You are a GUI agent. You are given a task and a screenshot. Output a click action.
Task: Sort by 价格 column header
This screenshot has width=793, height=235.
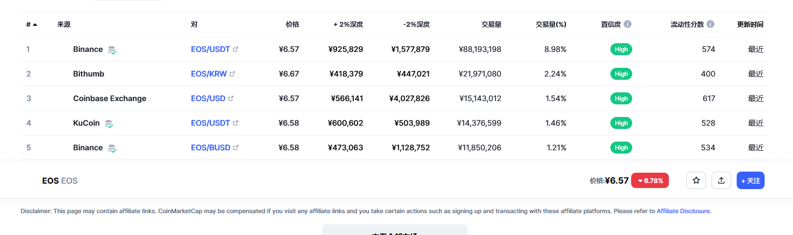tap(293, 25)
